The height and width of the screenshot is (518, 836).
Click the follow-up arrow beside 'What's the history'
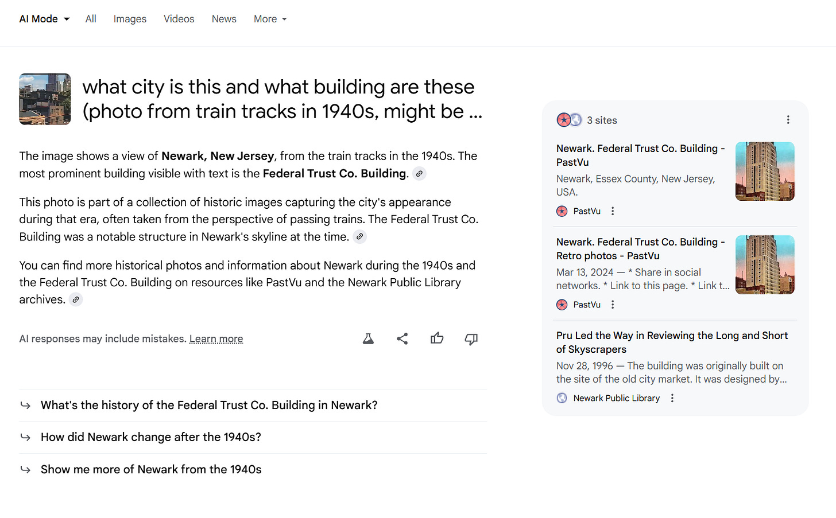pyautogui.click(x=25, y=406)
